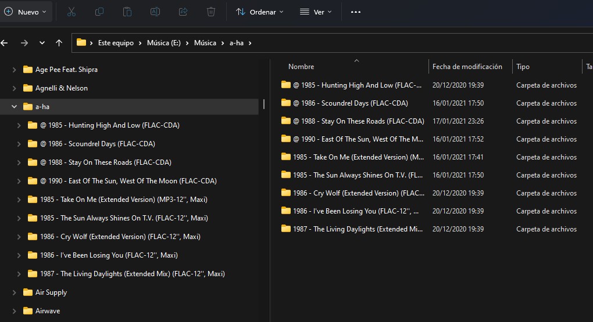The height and width of the screenshot is (322, 593).
Task: Click date 16/01/2021 17:52 cell
Action: tap(458, 139)
